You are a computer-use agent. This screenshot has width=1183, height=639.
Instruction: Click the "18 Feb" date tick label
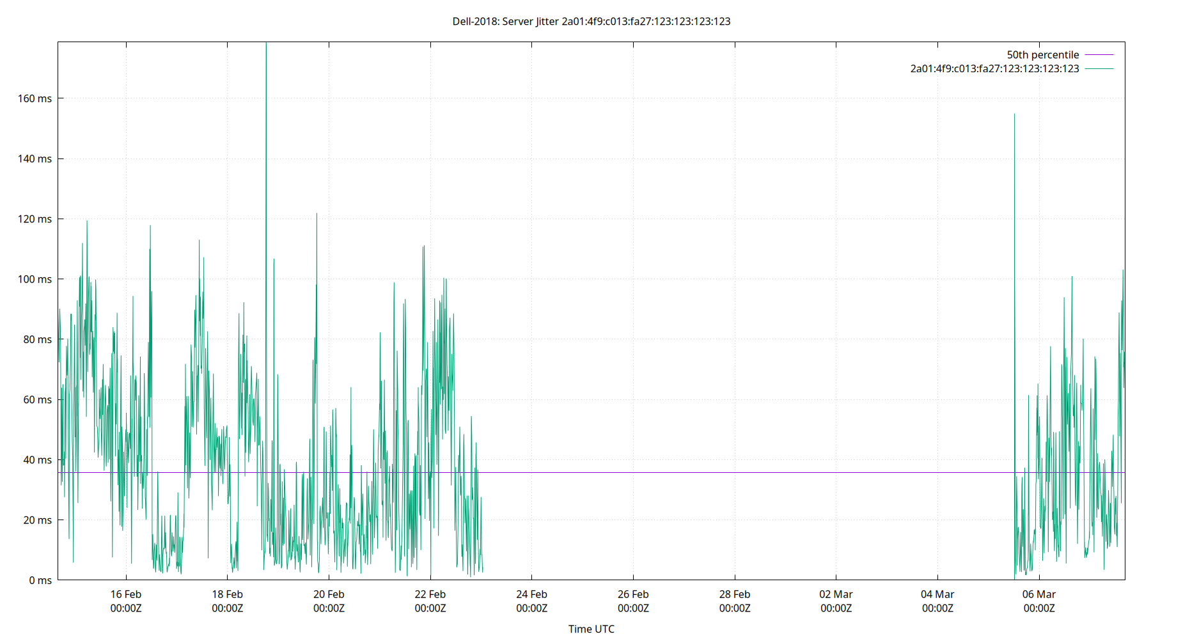pos(227,594)
